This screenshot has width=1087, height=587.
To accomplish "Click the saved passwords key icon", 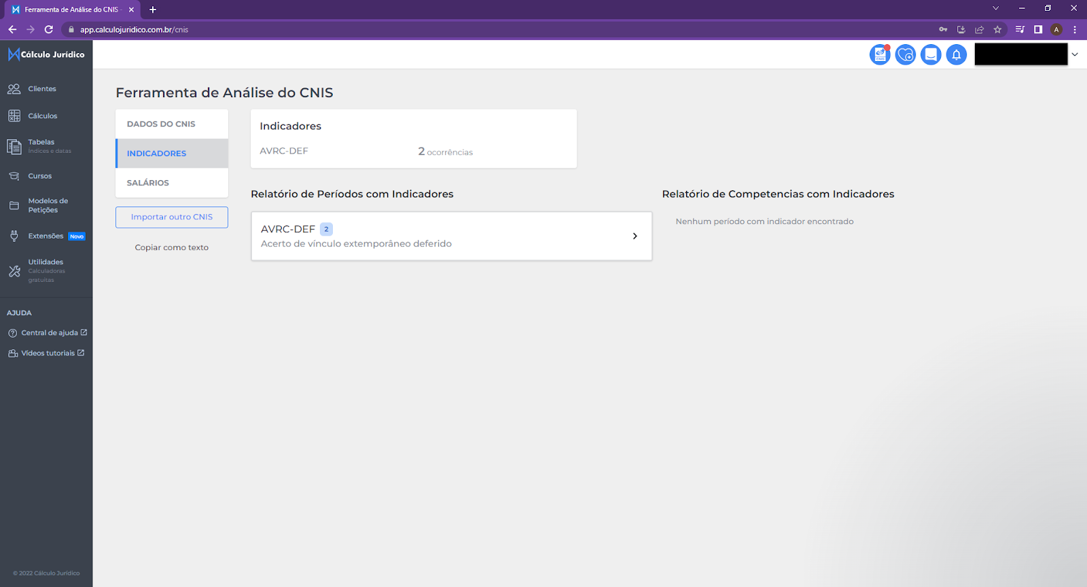I will [943, 29].
